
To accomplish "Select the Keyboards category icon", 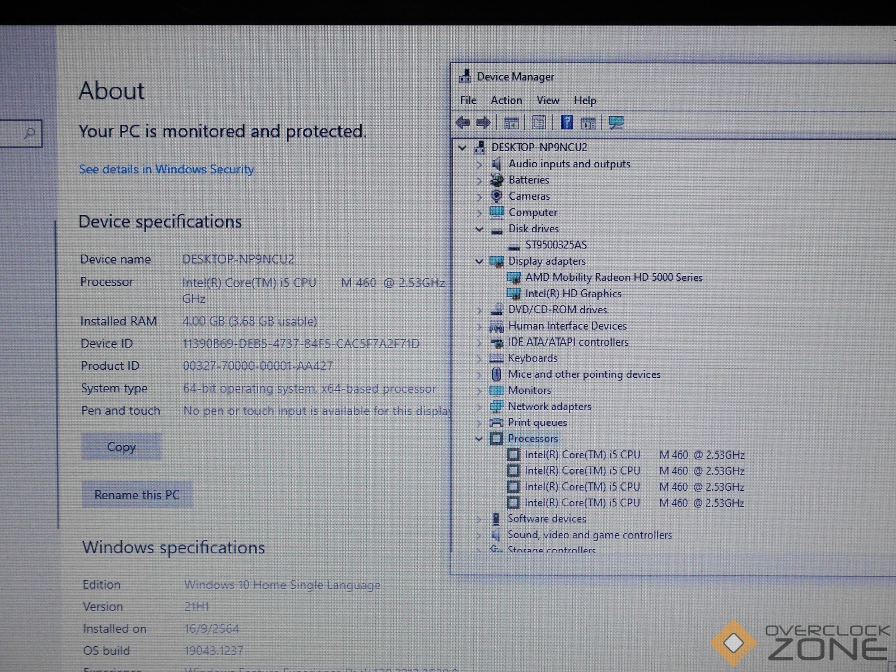I will (496, 358).
